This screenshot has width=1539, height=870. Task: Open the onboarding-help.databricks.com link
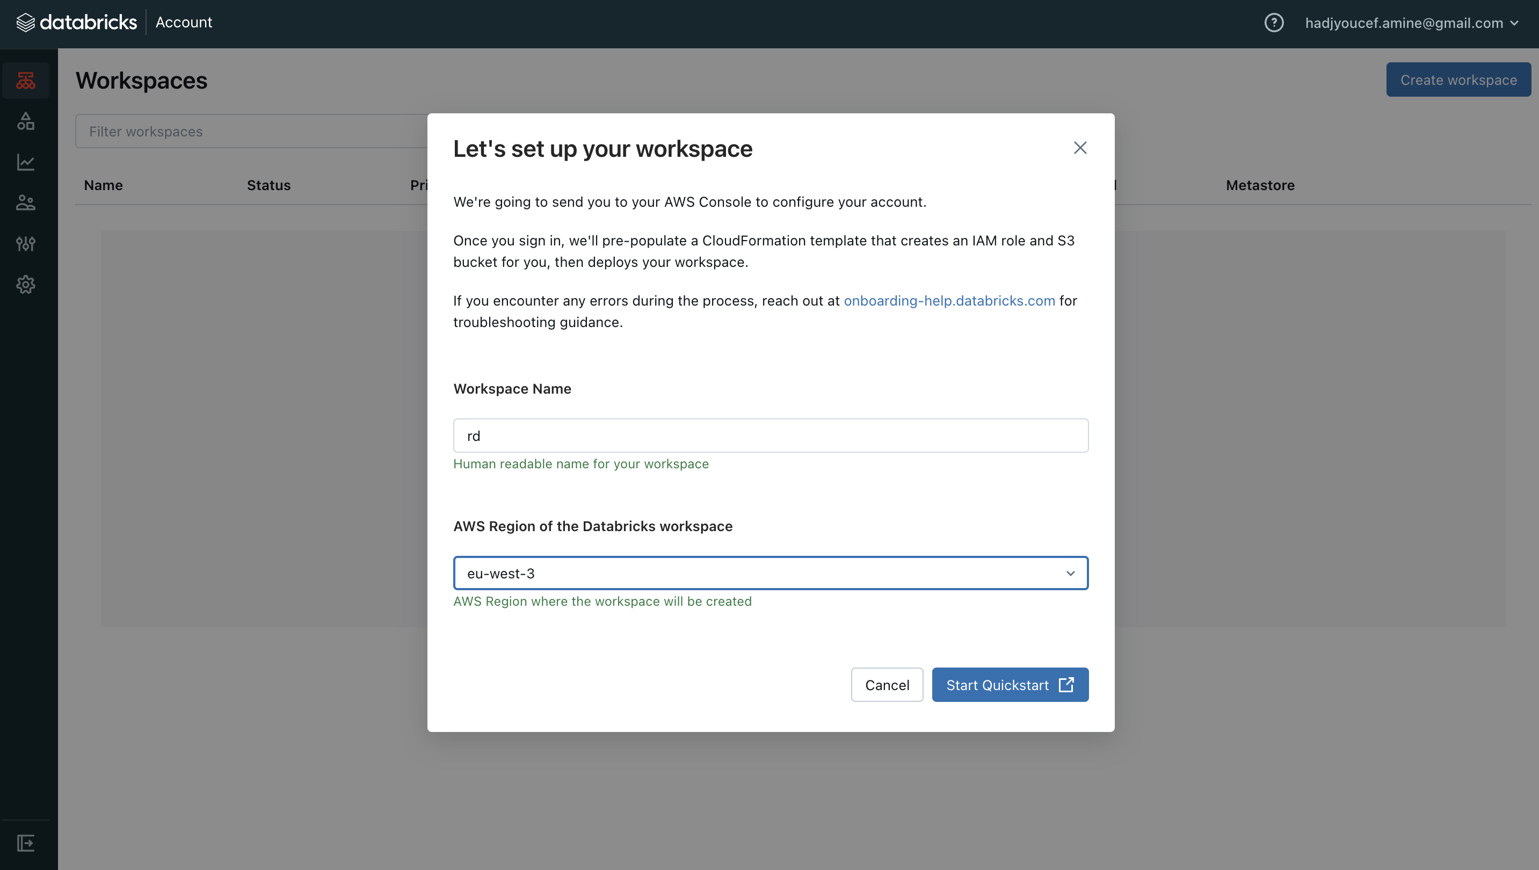(x=949, y=301)
